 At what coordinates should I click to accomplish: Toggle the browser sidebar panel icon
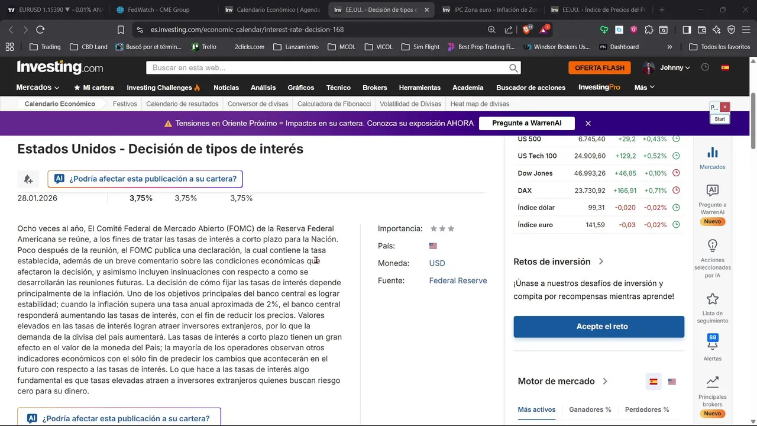[687, 30]
